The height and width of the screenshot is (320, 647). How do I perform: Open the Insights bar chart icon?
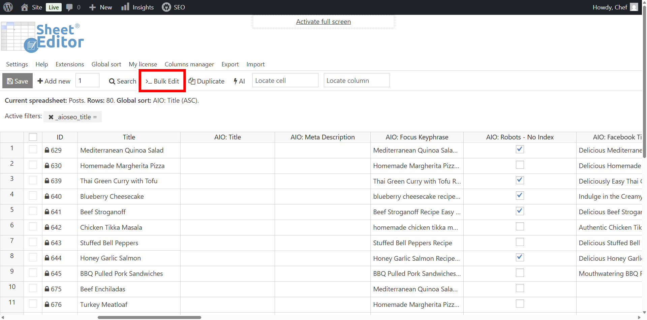[125, 7]
